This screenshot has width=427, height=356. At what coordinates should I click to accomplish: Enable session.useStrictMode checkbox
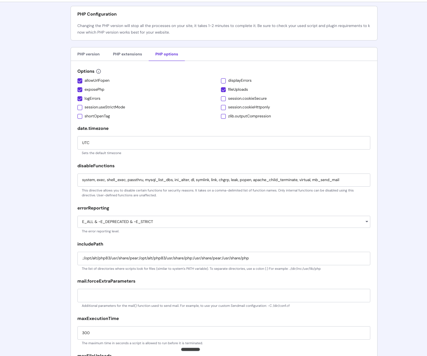(80, 107)
